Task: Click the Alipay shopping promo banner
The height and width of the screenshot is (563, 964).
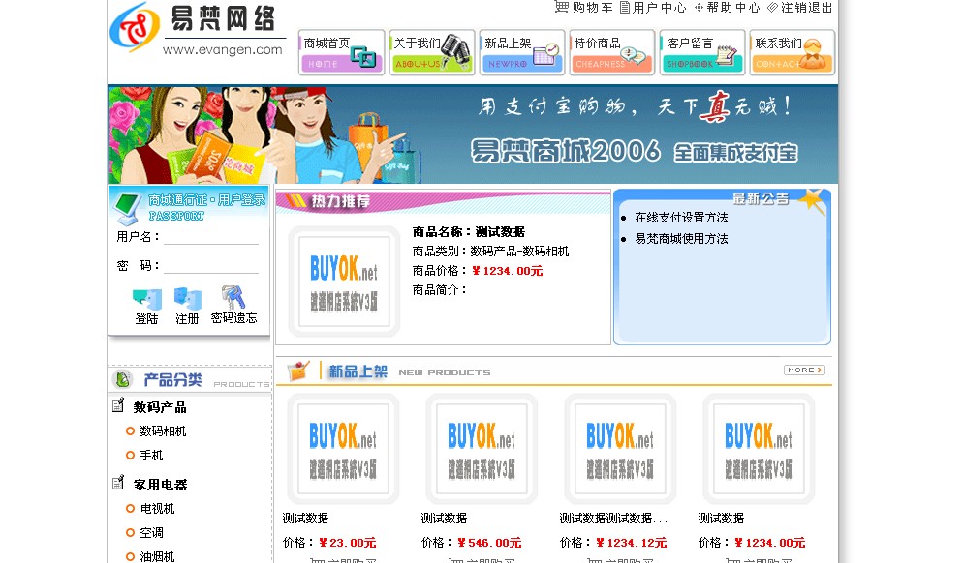Action: click(x=473, y=134)
